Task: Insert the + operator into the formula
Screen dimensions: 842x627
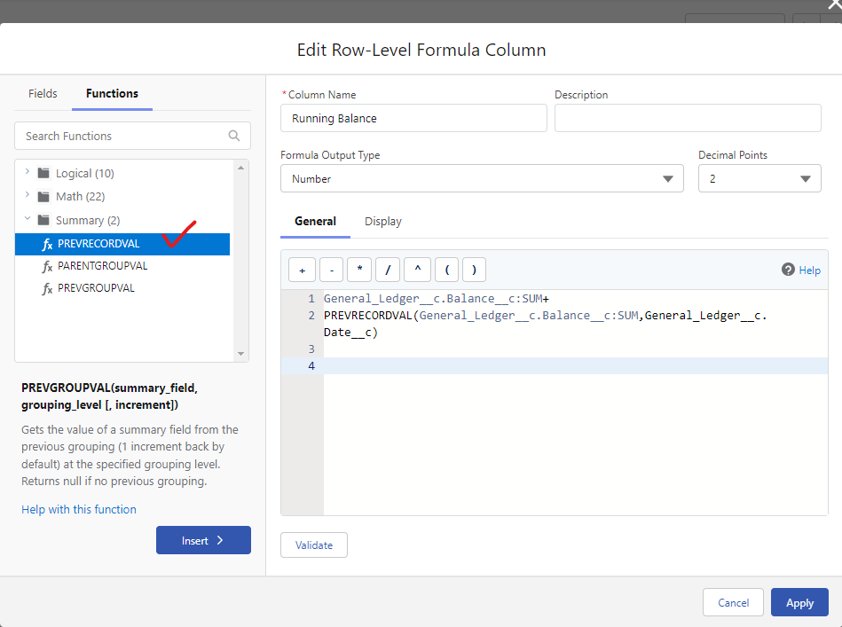Action: pos(301,270)
